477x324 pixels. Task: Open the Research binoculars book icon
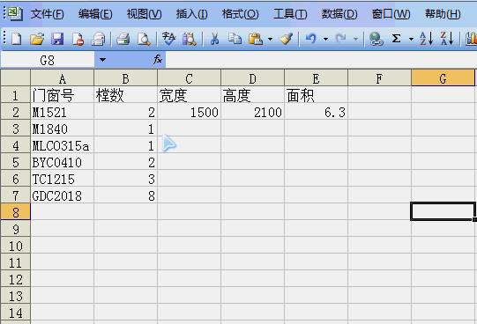coord(190,39)
